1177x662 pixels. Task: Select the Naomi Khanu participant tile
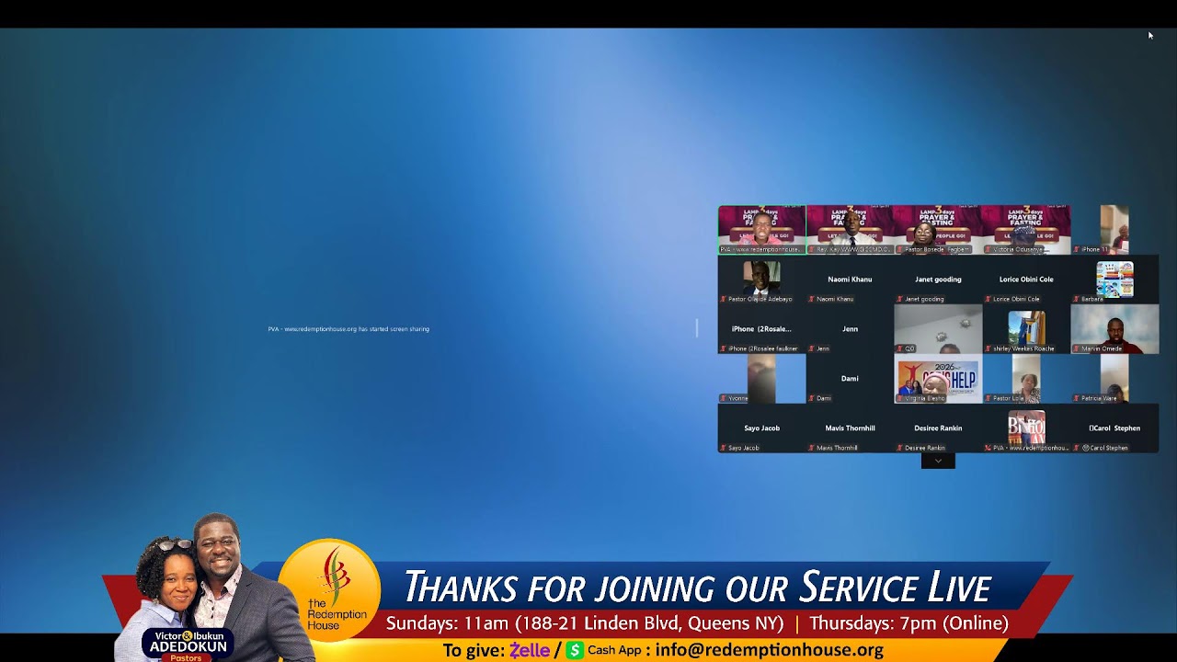(850, 280)
